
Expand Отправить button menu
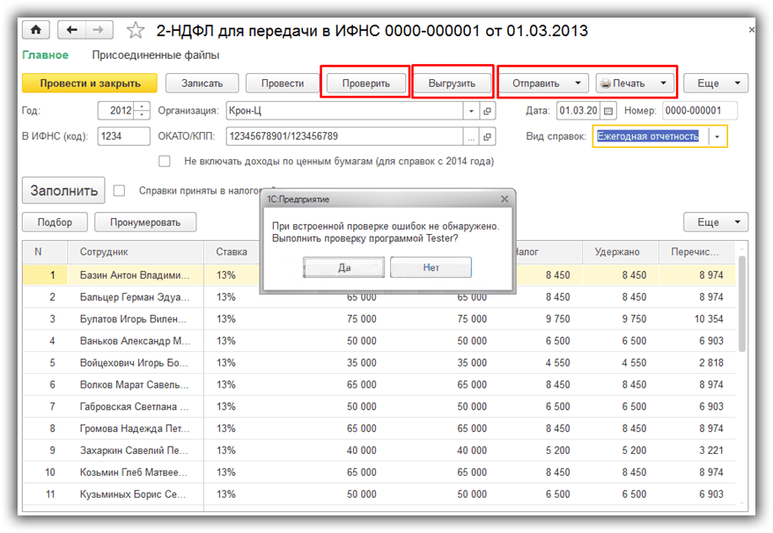pyautogui.click(x=578, y=84)
